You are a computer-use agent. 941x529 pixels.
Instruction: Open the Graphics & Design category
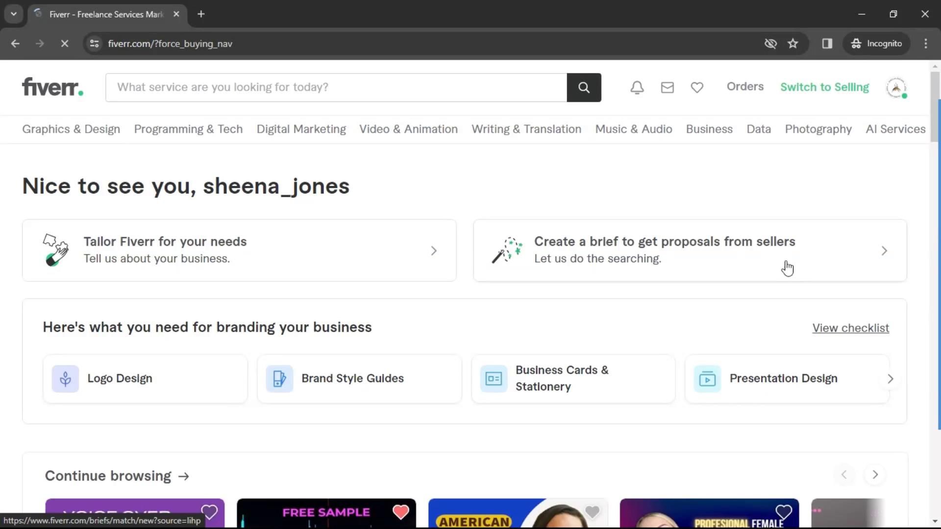point(71,129)
